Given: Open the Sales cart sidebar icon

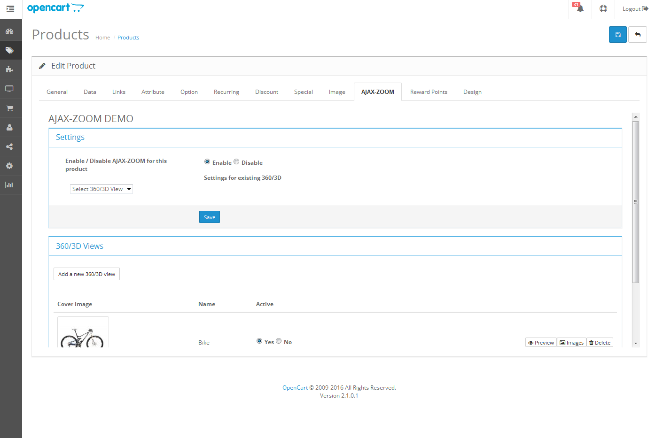Looking at the screenshot, I should coord(9,108).
